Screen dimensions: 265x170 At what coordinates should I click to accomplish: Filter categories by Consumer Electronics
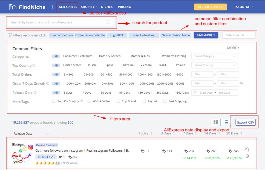tap(78, 56)
